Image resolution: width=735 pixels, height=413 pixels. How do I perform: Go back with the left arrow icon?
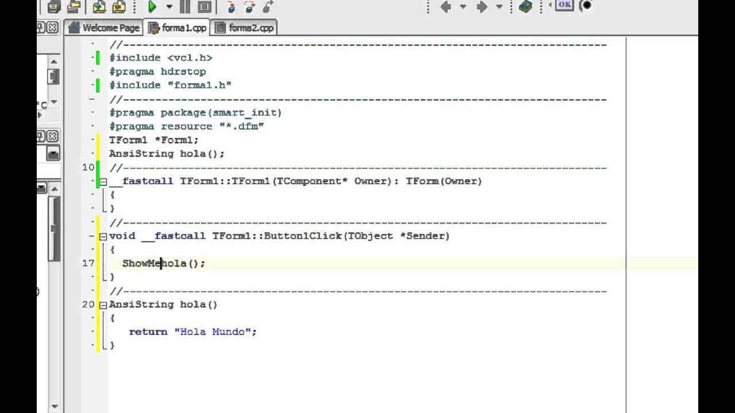point(446,7)
